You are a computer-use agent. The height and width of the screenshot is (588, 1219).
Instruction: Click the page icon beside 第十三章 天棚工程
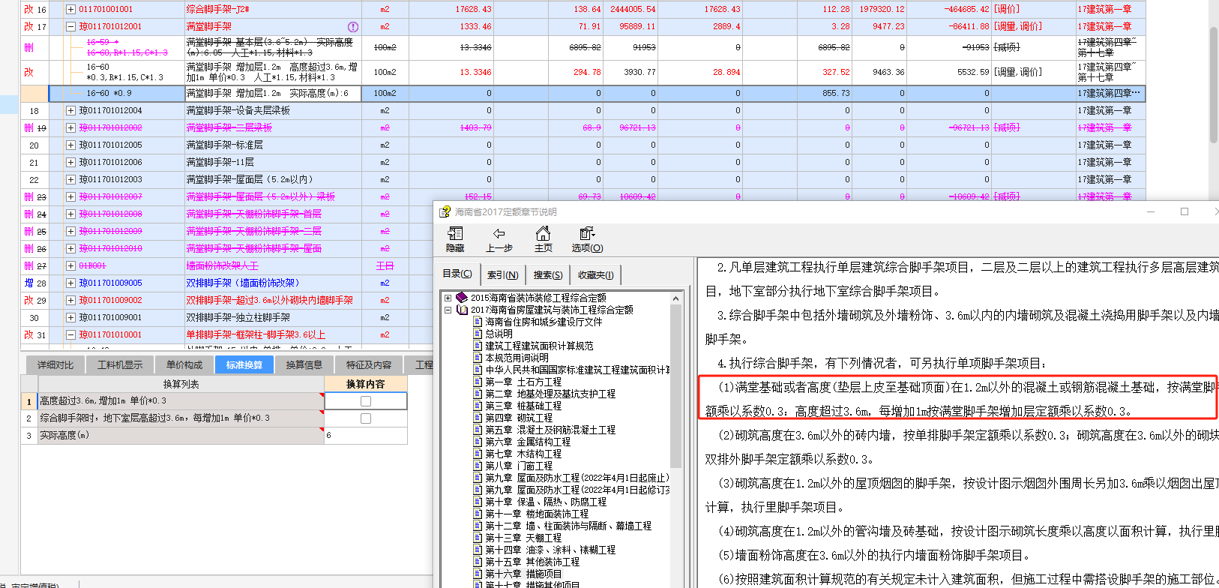pos(478,538)
